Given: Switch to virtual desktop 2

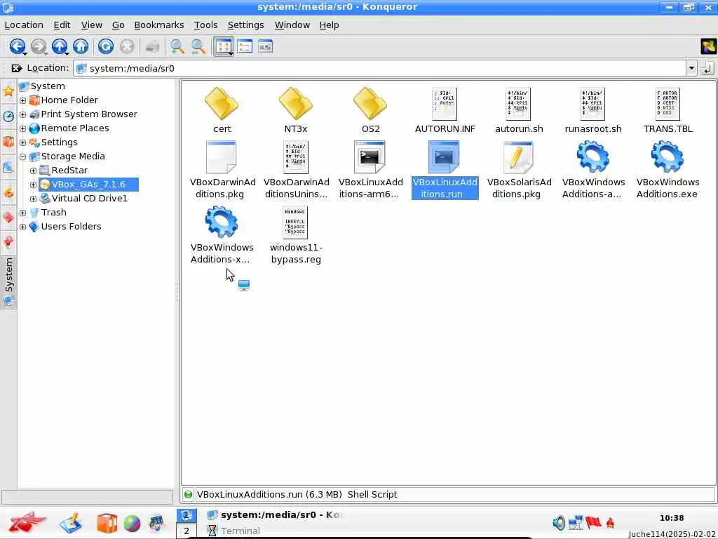Looking at the screenshot, I should click(x=187, y=531).
